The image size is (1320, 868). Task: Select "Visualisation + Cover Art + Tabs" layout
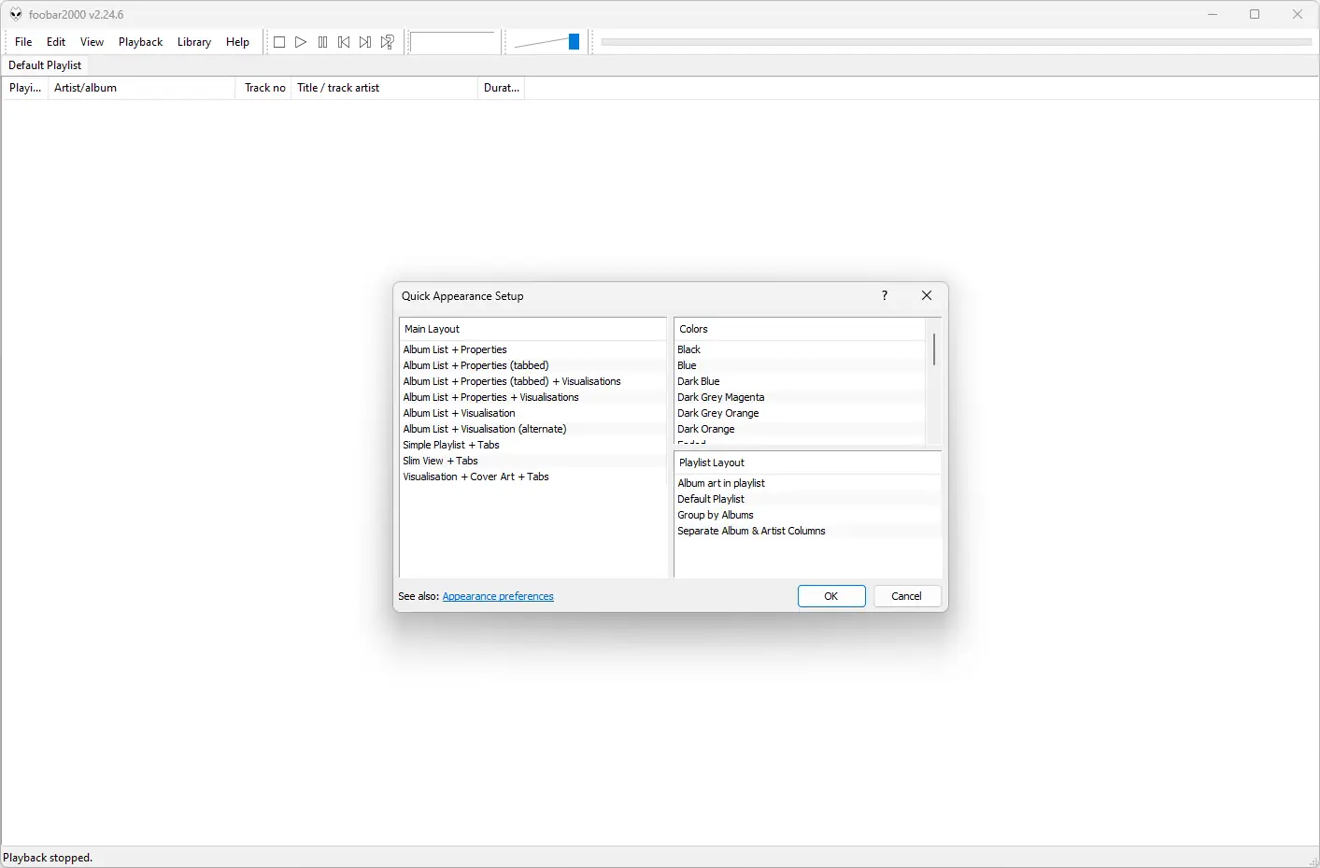point(532,477)
